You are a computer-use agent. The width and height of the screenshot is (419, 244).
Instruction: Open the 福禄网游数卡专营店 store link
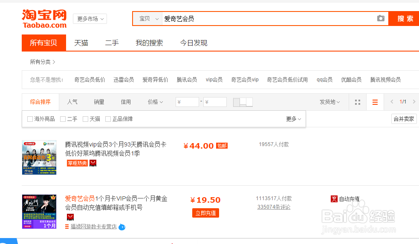[x=93, y=227]
